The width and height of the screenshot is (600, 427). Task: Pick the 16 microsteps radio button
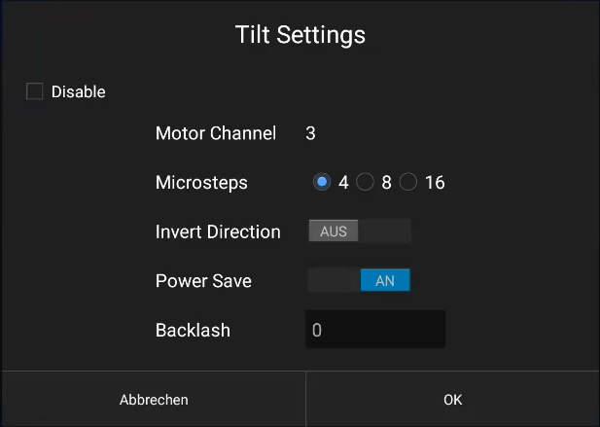408,182
